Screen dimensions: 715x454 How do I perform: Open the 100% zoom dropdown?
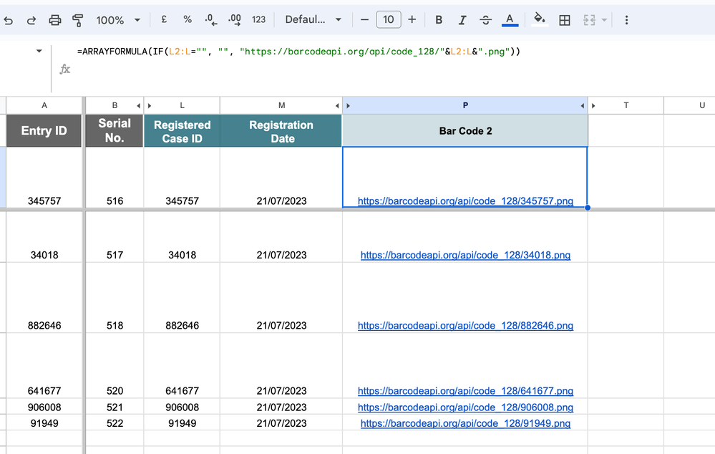[117, 20]
